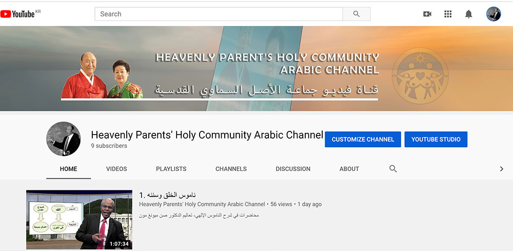The height and width of the screenshot is (251, 513).
Task: Select the Home tab
Action: pos(68,169)
